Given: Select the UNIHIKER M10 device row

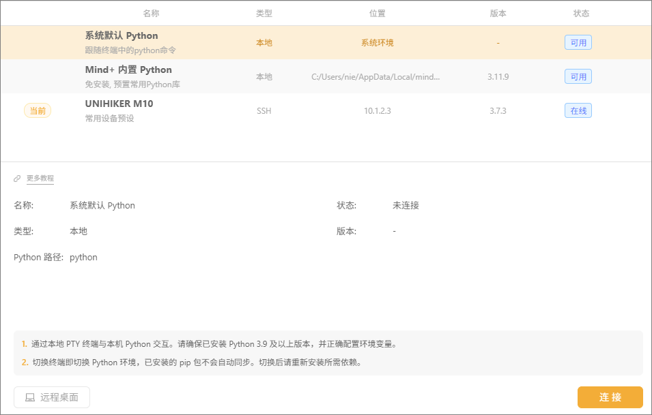Looking at the screenshot, I should coord(326,110).
